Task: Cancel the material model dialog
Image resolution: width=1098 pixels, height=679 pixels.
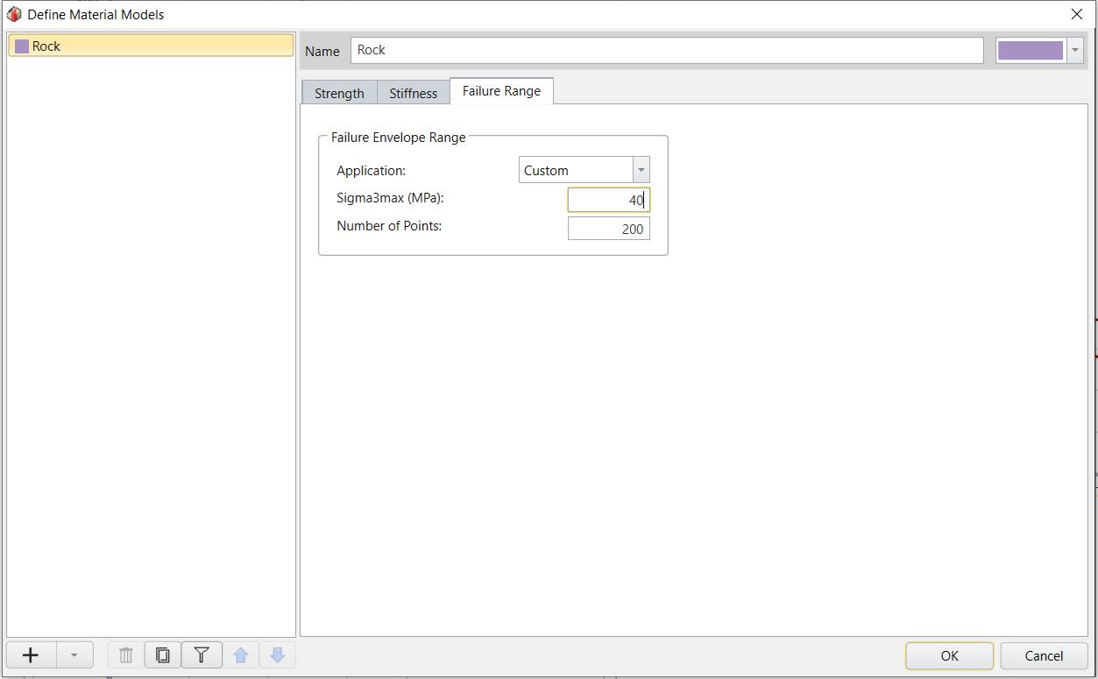Action: 1043,655
